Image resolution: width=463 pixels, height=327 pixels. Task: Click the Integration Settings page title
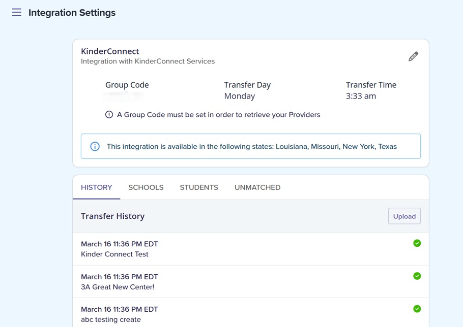[72, 13]
